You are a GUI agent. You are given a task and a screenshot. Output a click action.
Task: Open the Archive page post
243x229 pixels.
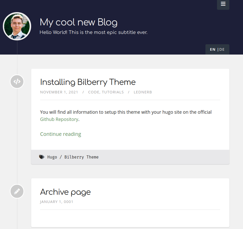65,192
